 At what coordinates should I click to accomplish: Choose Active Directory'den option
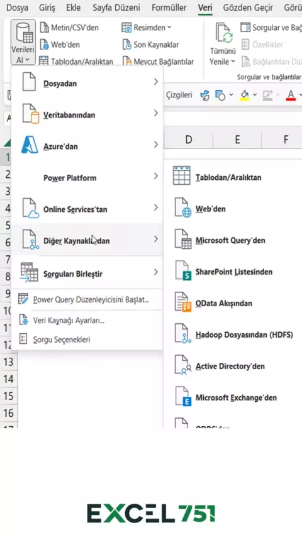coord(232,367)
